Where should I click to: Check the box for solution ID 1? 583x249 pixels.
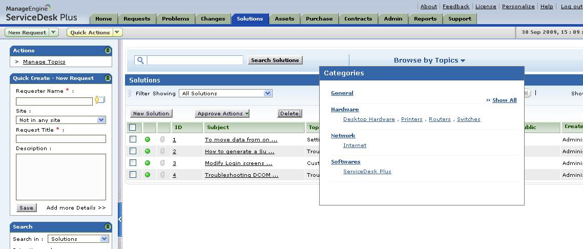(133, 139)
